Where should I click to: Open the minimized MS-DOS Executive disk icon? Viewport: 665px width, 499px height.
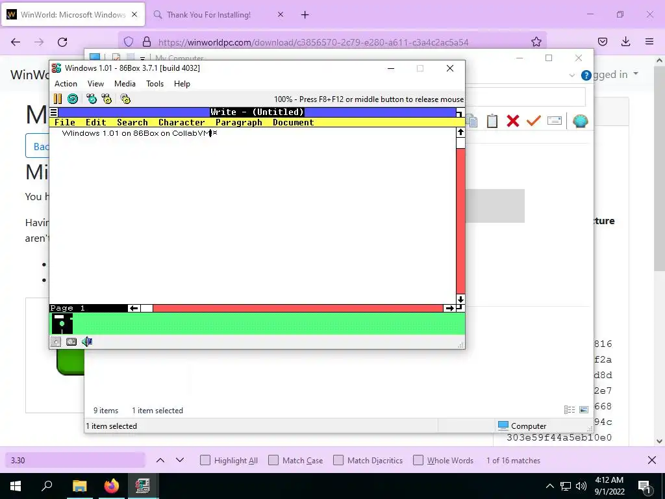(62, 324)
